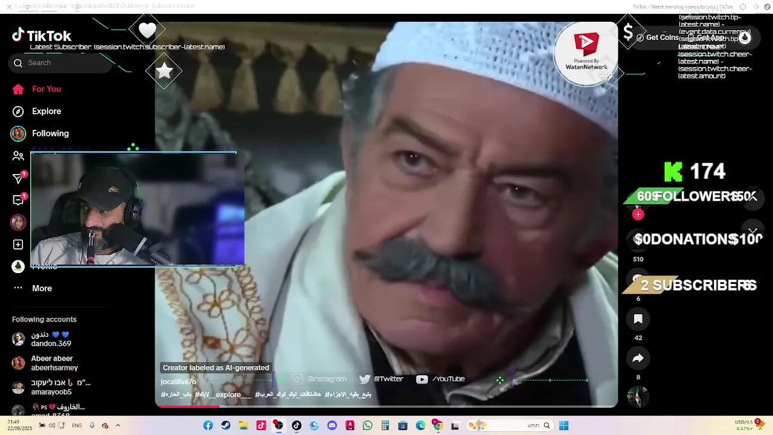Open the profile avatar at top right
773x435 pixels.
745,37
